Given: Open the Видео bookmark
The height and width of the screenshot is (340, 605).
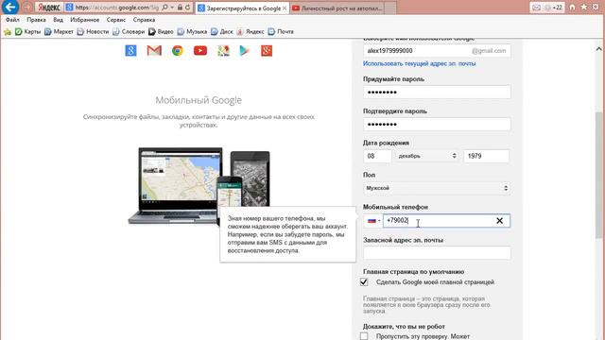Looking at the screenshot, I should click(161, 31).
